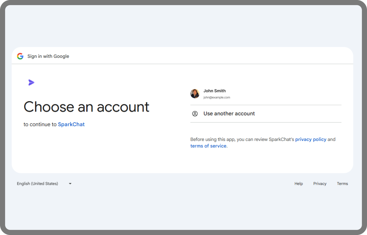Click the Sign in with Google header text
The height and width of the screenshot is (235, 367).
(x=48, y=56)
